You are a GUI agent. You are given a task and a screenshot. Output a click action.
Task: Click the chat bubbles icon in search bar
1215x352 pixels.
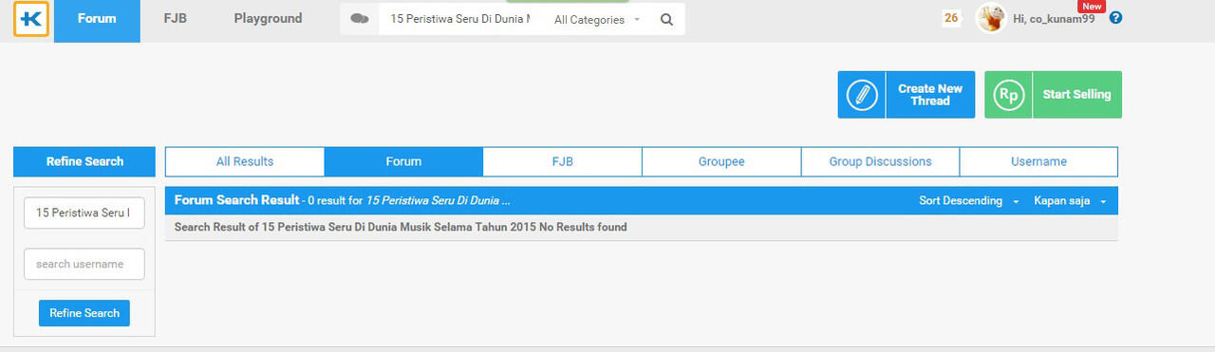(x=360, y=19)
